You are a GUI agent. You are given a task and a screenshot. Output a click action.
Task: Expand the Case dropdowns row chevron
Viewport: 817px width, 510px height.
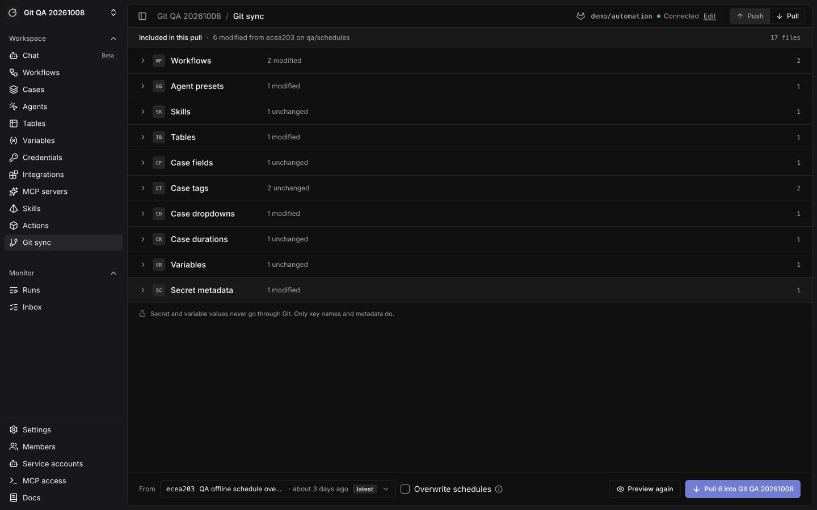143,214
